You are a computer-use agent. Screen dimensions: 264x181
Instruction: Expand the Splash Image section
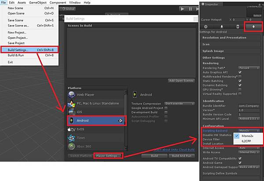(230, 51)
